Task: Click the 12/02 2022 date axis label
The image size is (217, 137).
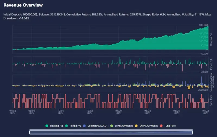Action: [x=90, y=112]
